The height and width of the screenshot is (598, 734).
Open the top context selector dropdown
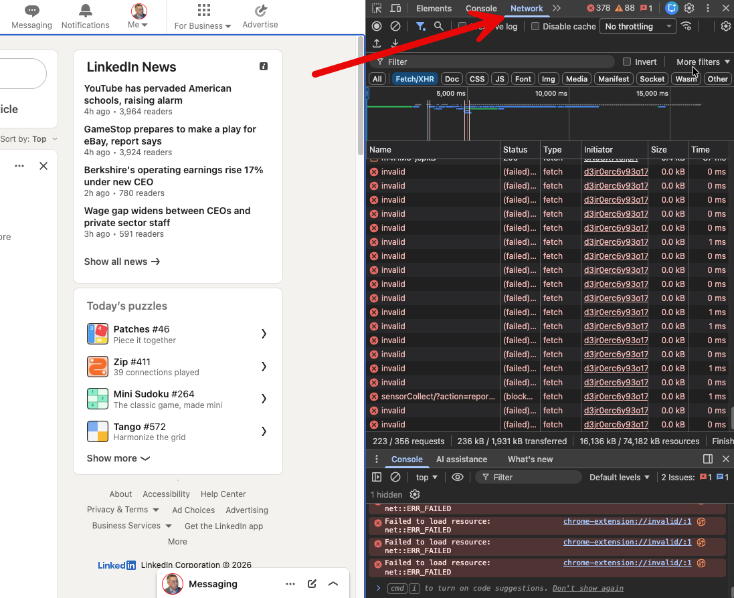tap(426, 478)
